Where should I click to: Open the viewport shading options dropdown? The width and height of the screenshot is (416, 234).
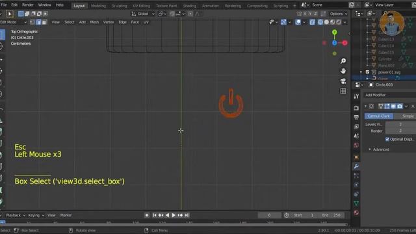[344, 22]
